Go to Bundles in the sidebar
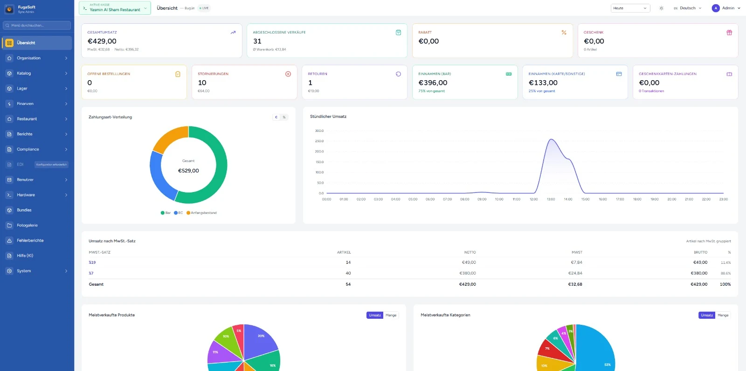 click(37, 210)
